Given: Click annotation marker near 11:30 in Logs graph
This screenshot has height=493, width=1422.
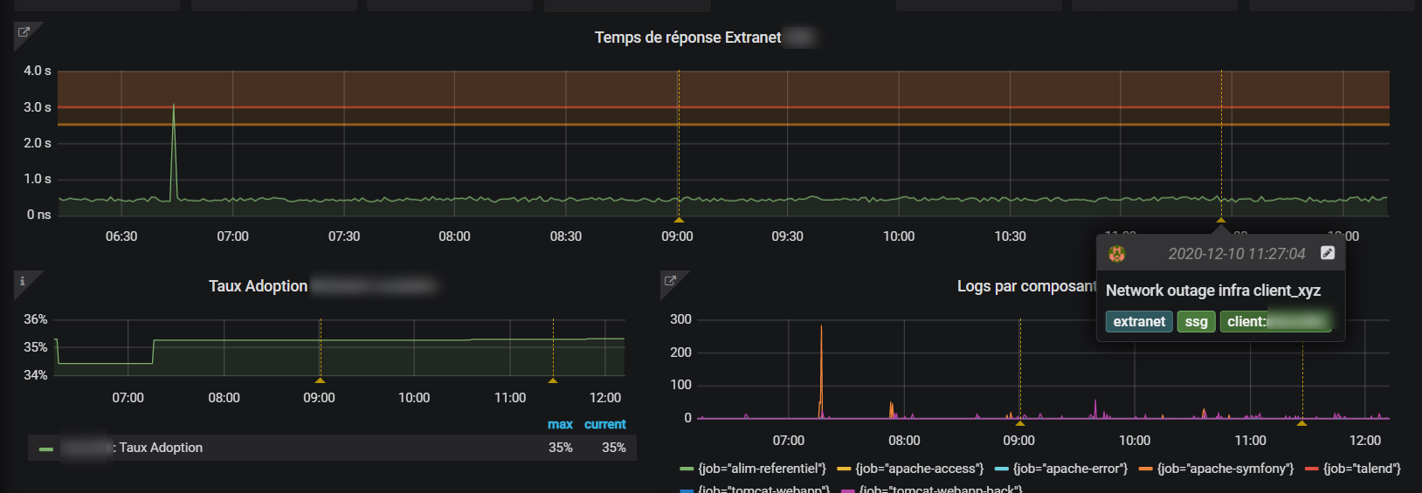Looking at the screenshot, I should click(x=1302, y=423).
